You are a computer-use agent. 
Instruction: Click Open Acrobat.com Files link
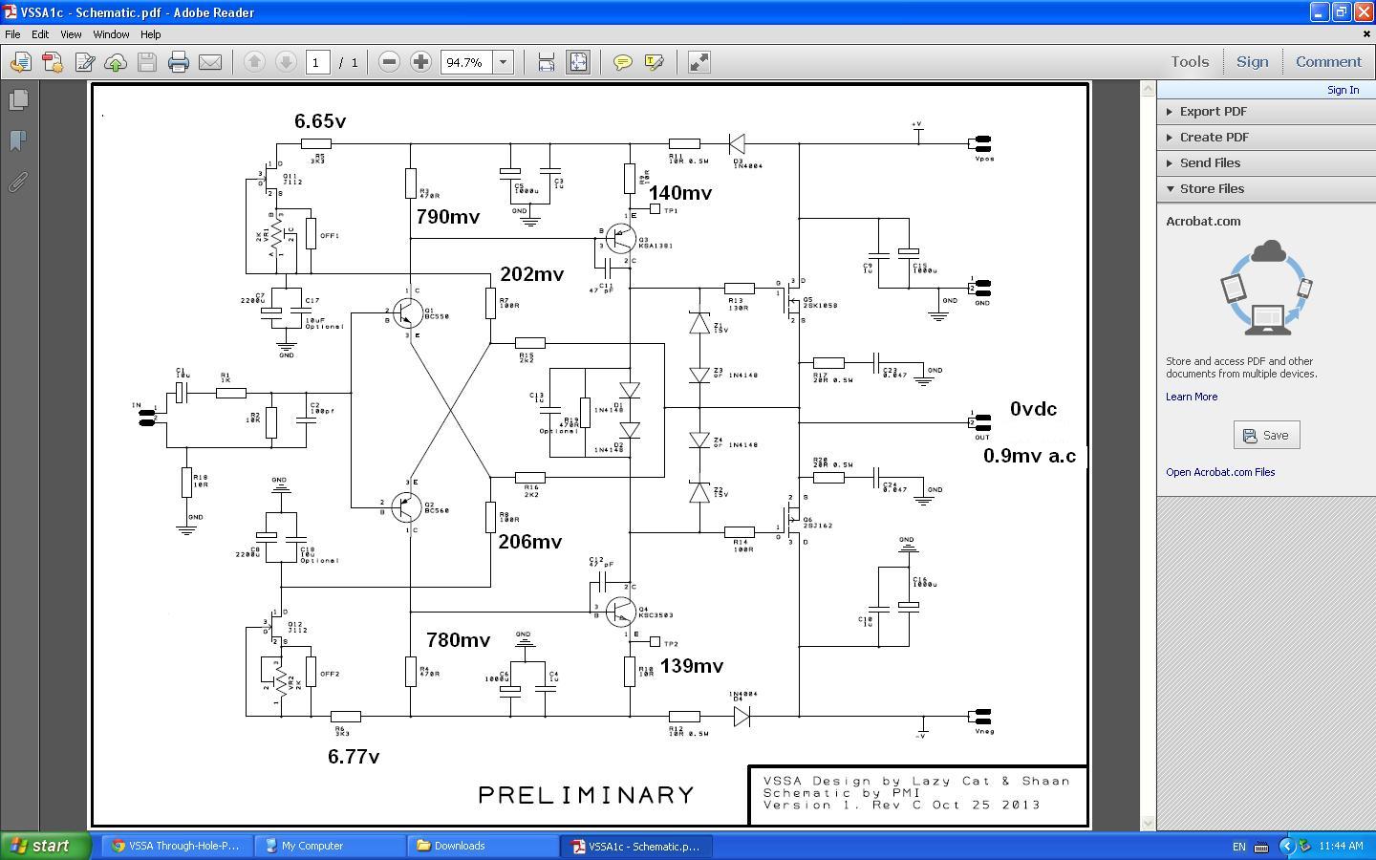(x=1220, y=472)
